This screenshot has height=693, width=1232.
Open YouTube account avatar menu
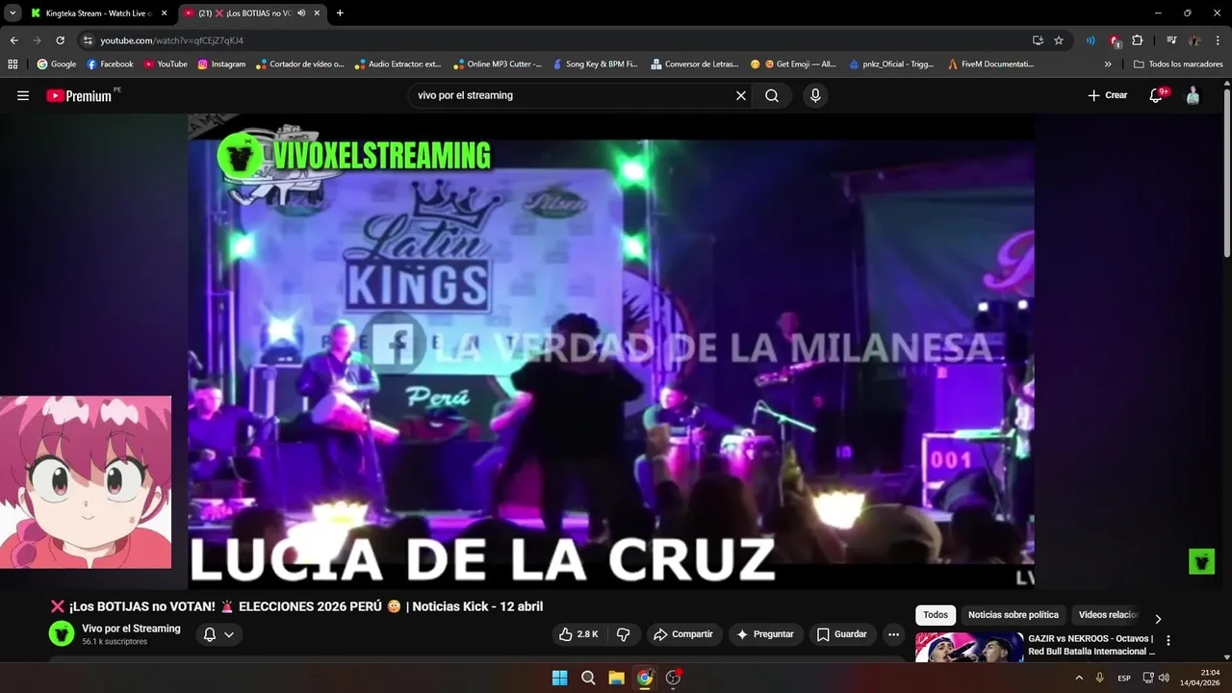pos(1193,95)
